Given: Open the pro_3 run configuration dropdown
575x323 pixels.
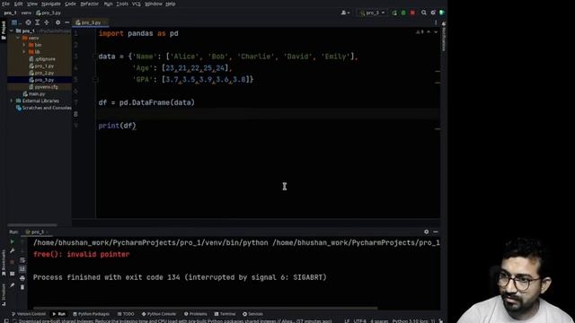Looking at the screenshot, I should [x=372, y=13].
